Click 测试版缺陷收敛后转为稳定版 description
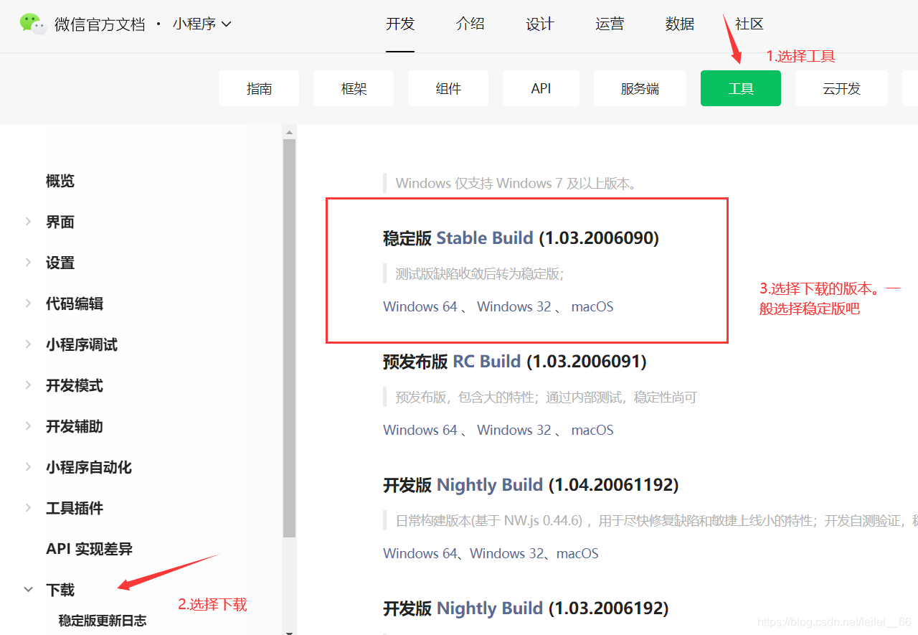This screenshot has height=635, width=918. (480, 273)
